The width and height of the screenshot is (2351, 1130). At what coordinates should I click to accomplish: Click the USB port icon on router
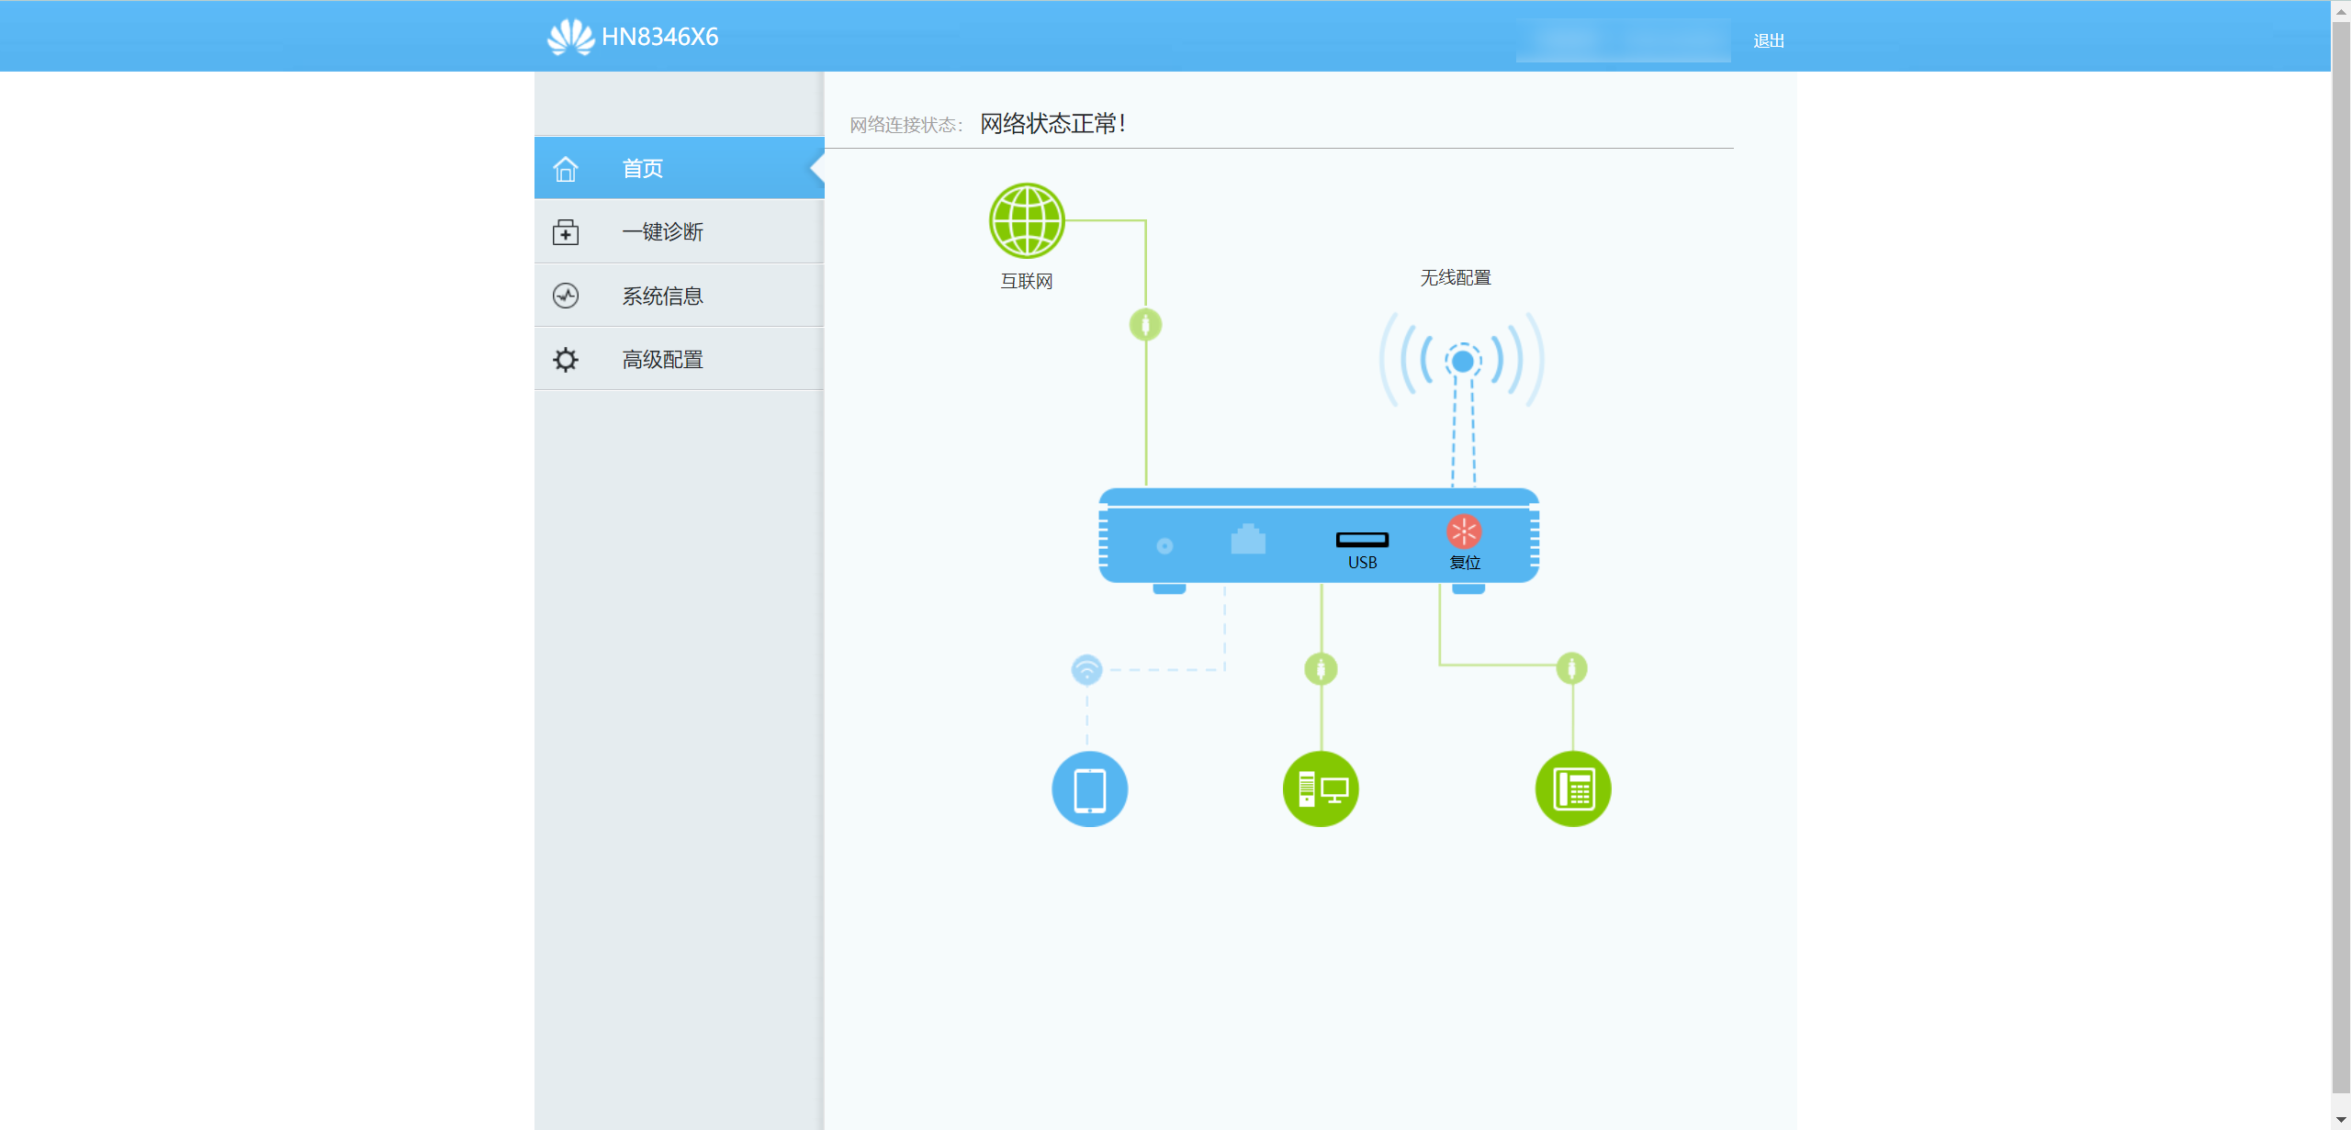click(x=1362, y=540)
